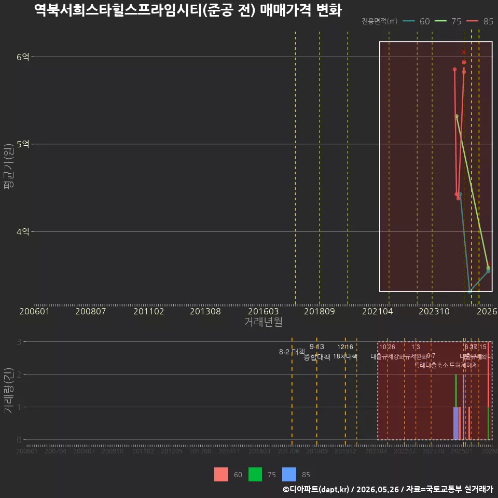Select the red 85 line key in the top legend
The image size is (498, 498).
point(473,21)
